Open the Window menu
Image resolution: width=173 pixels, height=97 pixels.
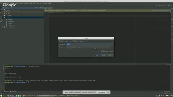(x=45, y=3)
